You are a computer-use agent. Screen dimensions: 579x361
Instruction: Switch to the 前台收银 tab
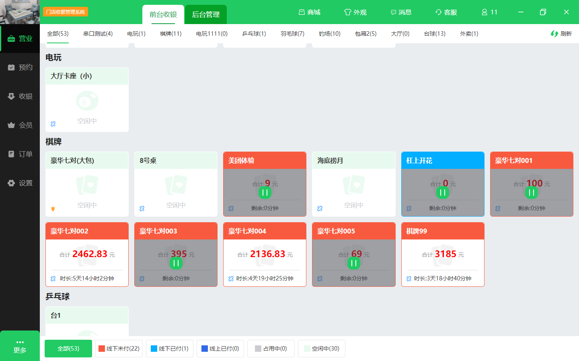pyautogui.click(x=163, y=14)
